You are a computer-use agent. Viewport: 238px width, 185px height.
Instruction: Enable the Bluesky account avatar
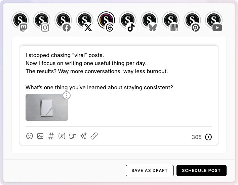coord(149,21)
